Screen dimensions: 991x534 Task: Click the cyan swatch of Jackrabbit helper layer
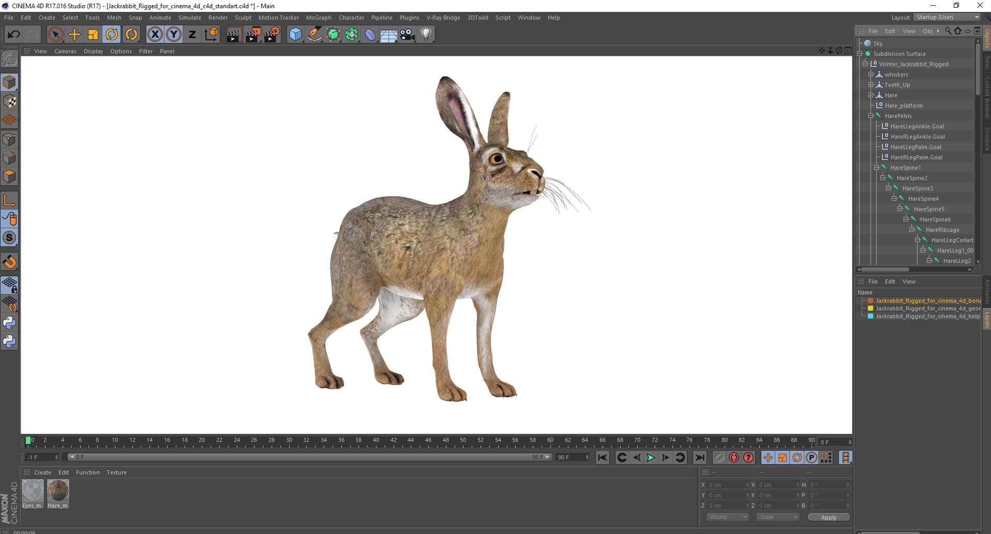(x=870, y=316)
